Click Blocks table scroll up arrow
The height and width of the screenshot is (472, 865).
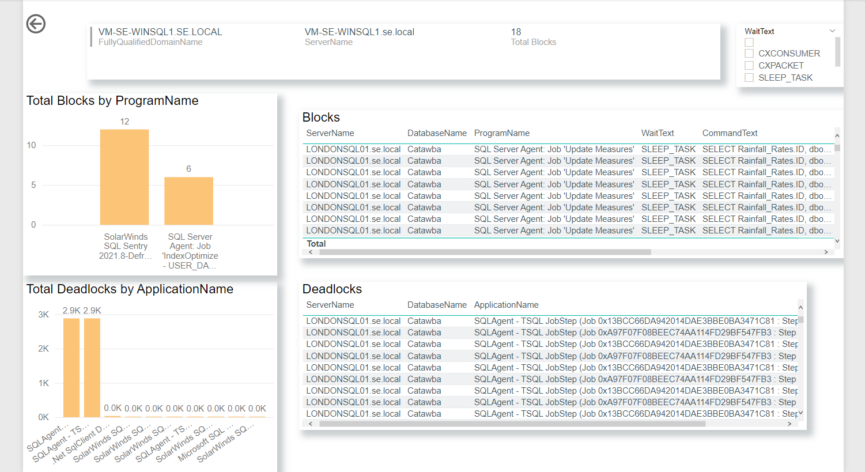point(837,135)
